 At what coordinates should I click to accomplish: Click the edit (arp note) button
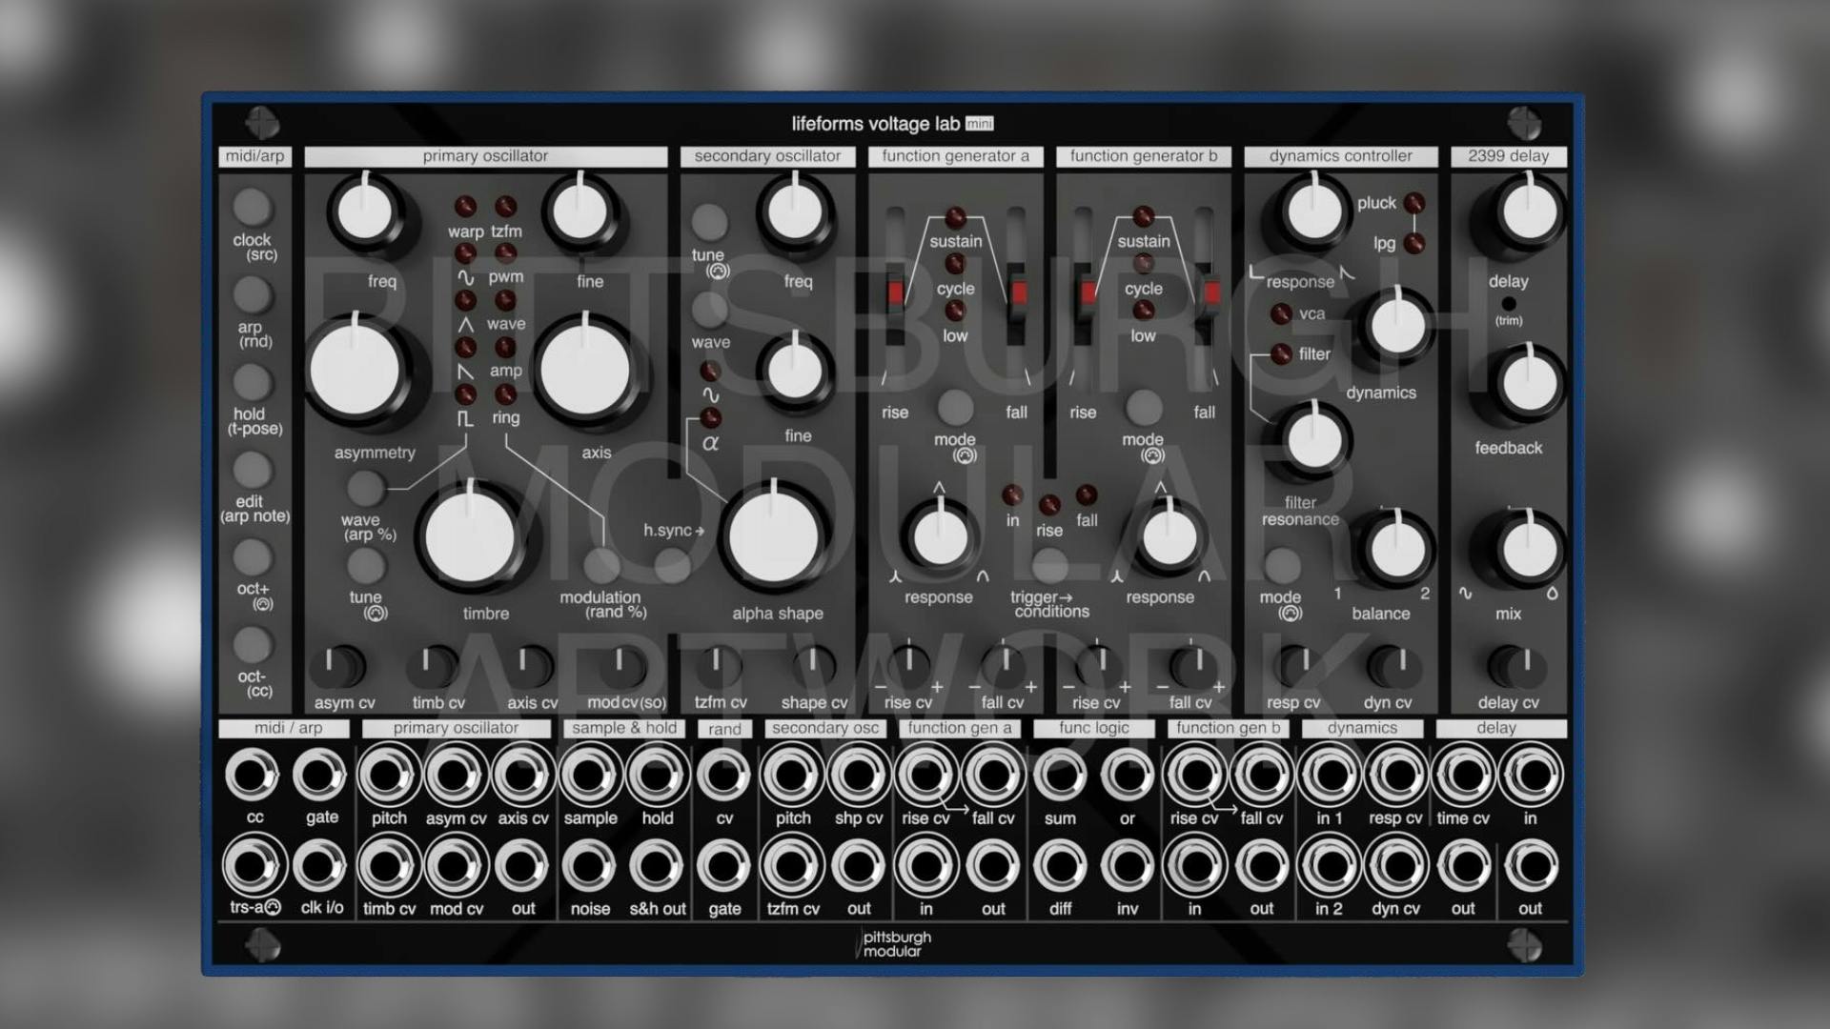(252, 470)
